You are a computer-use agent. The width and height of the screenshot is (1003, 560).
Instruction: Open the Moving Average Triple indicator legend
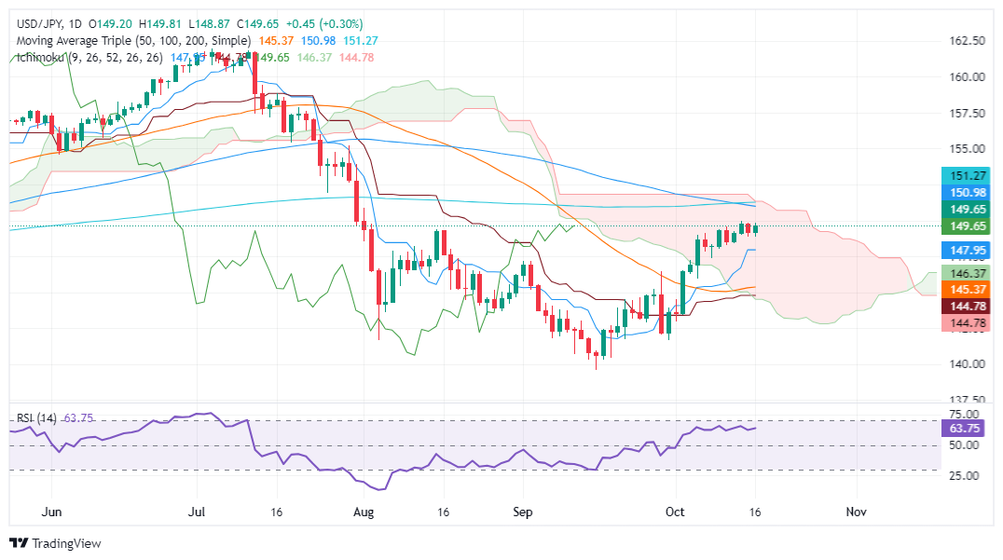(x=133, y=41)
